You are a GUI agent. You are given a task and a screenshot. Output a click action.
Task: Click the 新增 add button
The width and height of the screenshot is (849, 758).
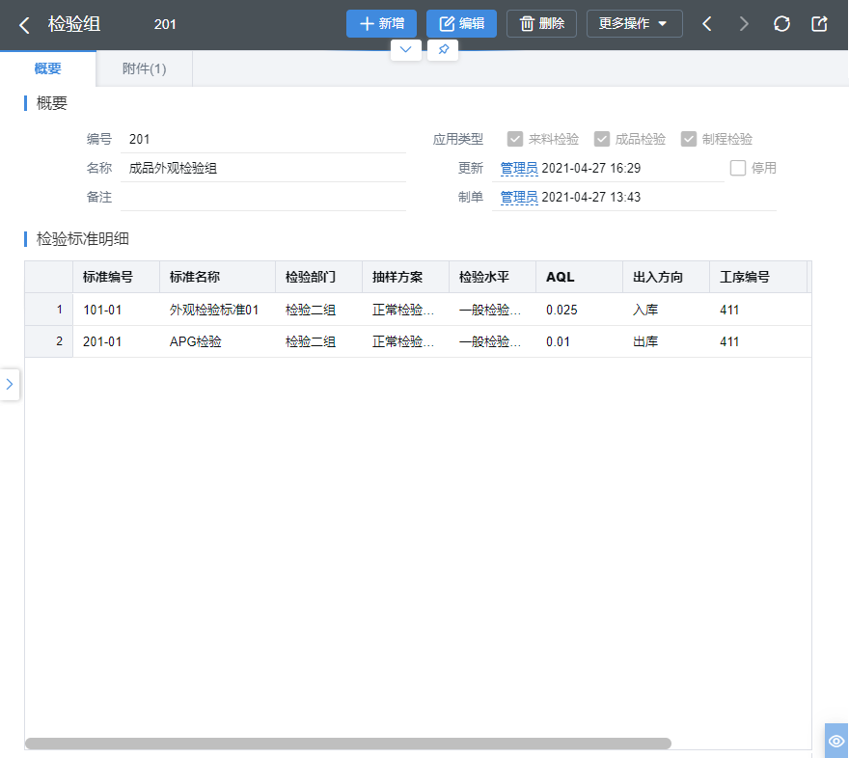[x=381, y=24]
